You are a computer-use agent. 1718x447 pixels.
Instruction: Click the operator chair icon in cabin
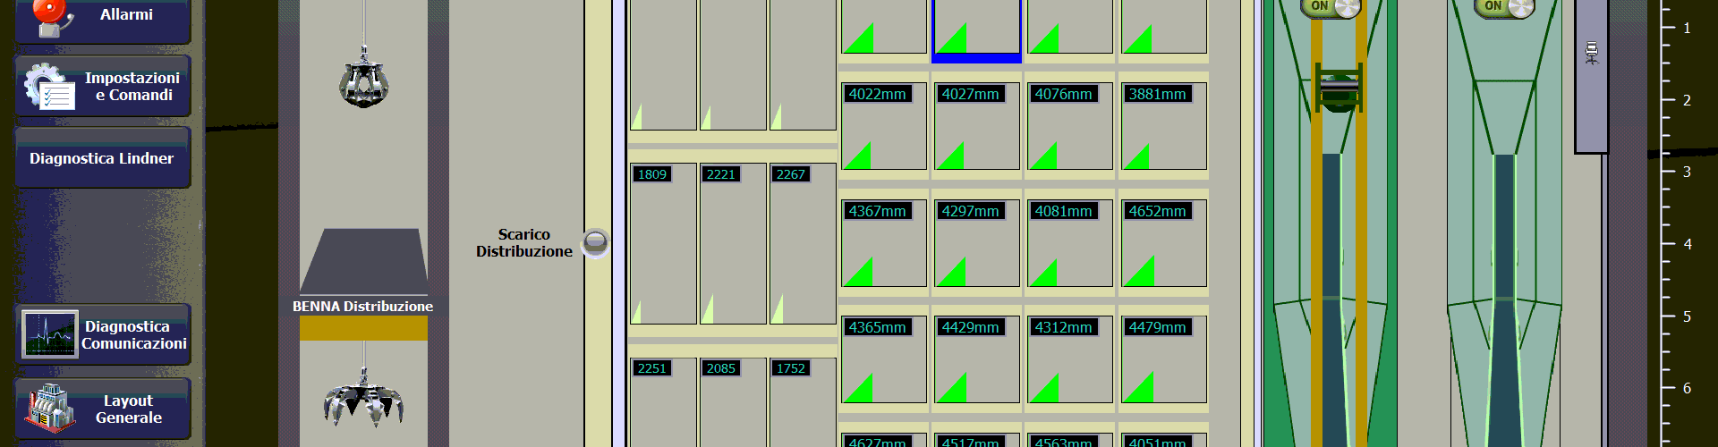1591,53
